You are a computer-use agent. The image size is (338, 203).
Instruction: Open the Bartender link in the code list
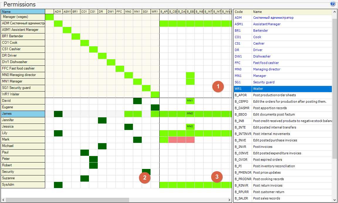click(260, 31)
